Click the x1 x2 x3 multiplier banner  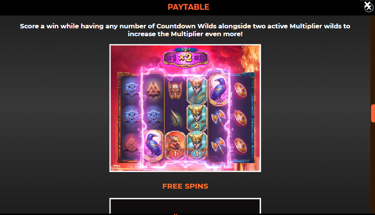(x=186, y=58)
